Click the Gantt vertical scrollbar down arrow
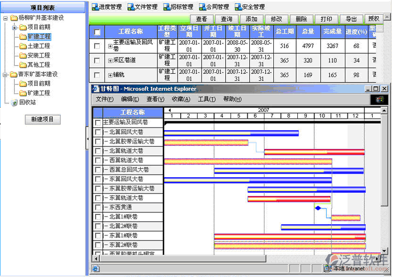 pos(384,251)
